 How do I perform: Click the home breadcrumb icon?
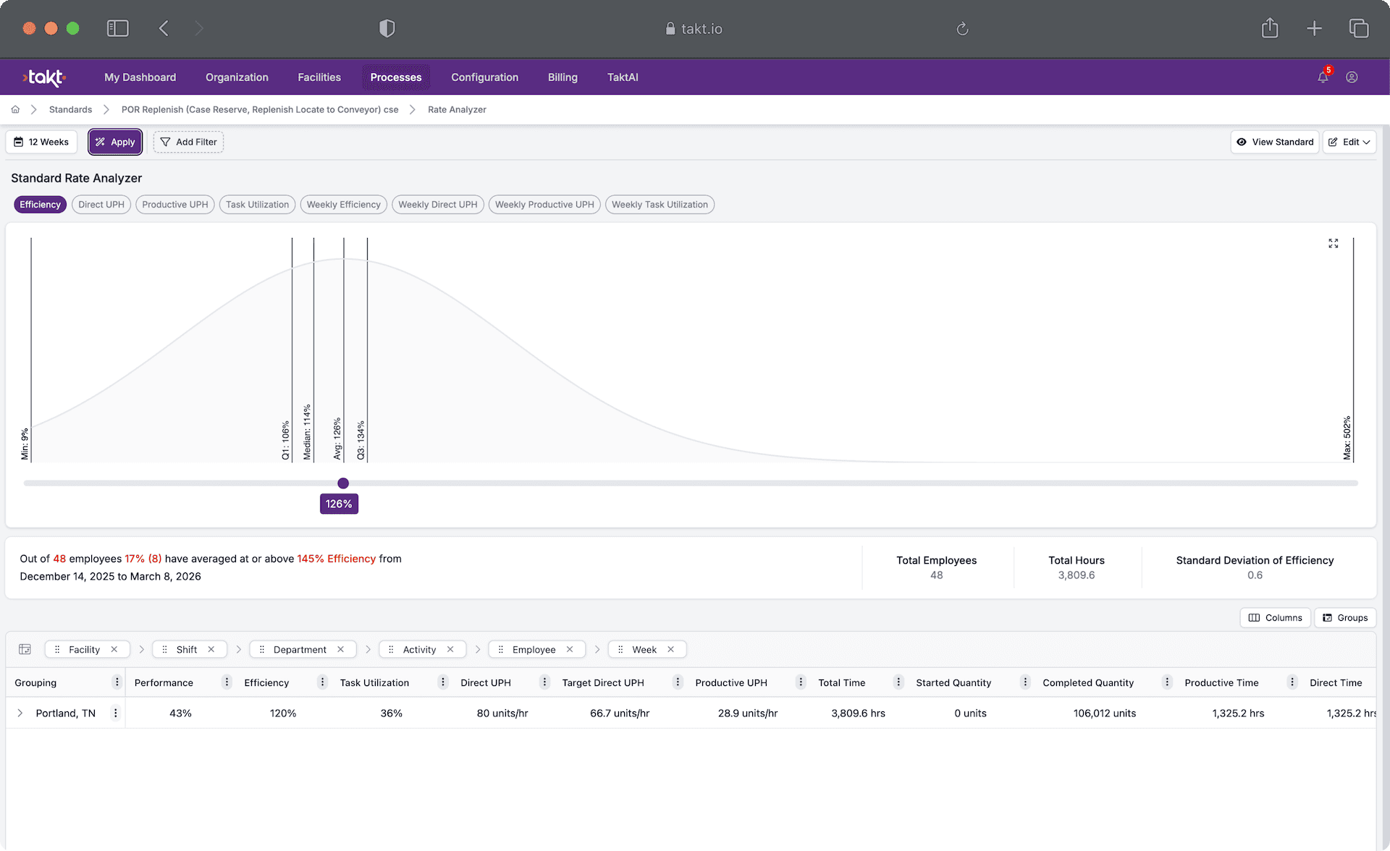[x=15, y=109]
